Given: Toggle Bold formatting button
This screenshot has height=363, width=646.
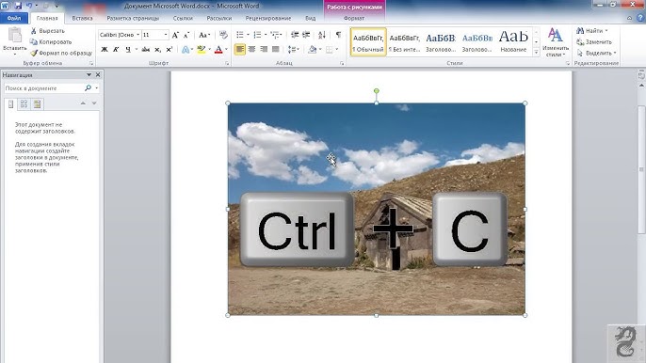Looking at the screenshot, I should point(105,50).
